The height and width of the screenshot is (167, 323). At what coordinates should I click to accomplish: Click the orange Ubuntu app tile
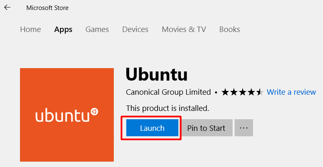click(x=67, y=115)
